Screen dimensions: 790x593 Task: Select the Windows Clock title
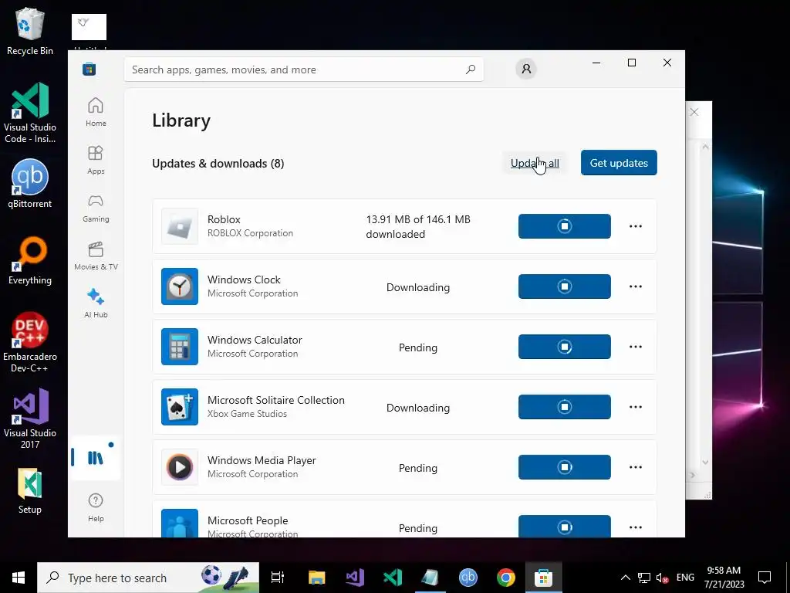pyautogui.click(x=244, y=280)
